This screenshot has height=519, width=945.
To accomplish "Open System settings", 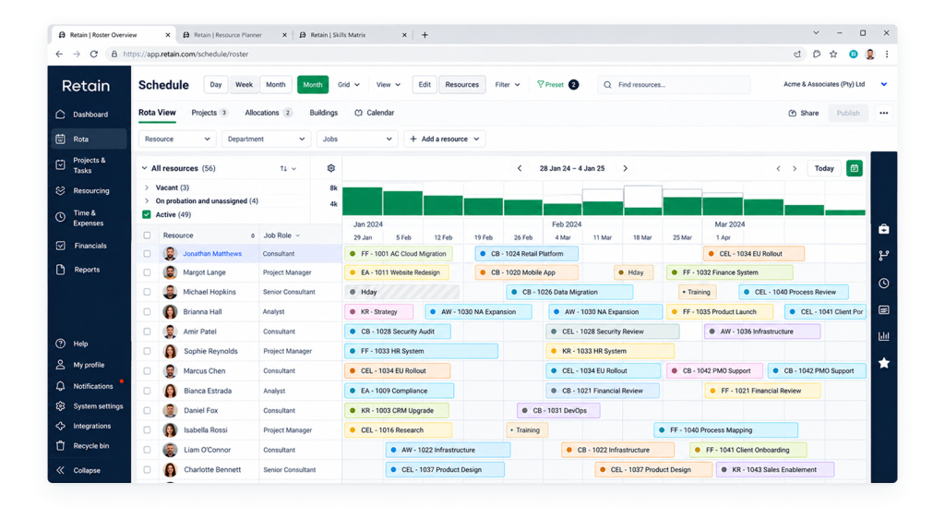I will point(90,406).
